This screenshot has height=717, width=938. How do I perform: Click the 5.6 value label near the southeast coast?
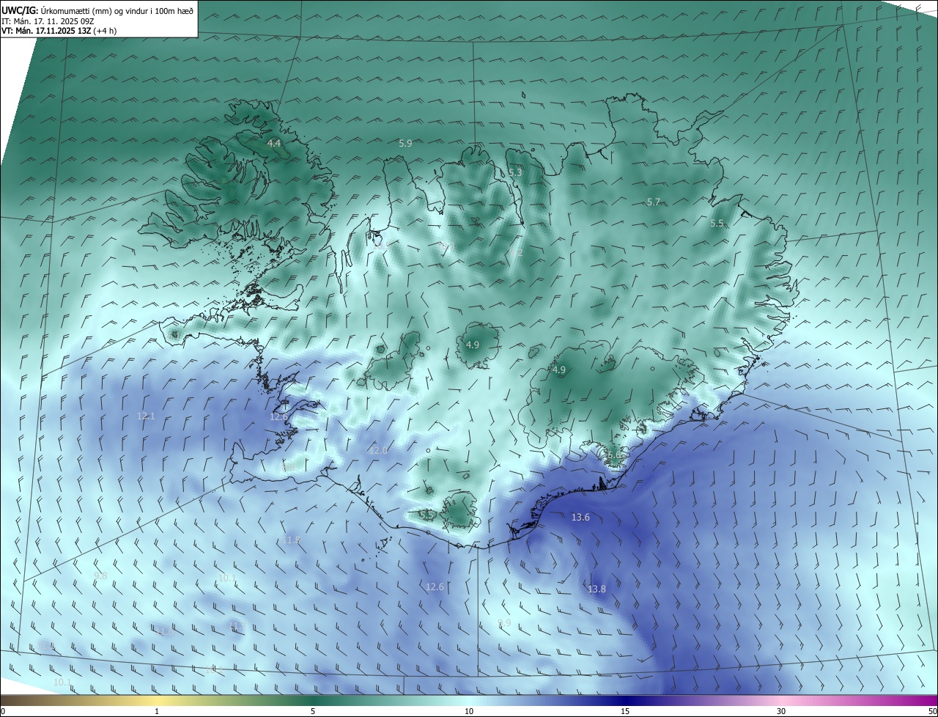click(614, 455)
